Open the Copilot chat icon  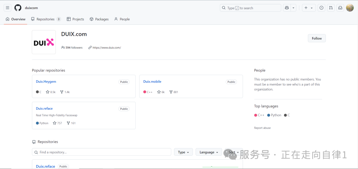287,8
